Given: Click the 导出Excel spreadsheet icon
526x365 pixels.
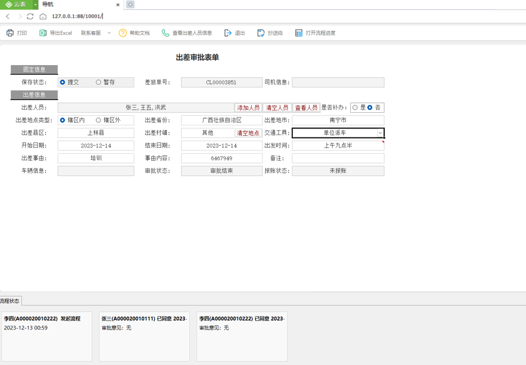Looking at the screenshot, I should (43, 33).
